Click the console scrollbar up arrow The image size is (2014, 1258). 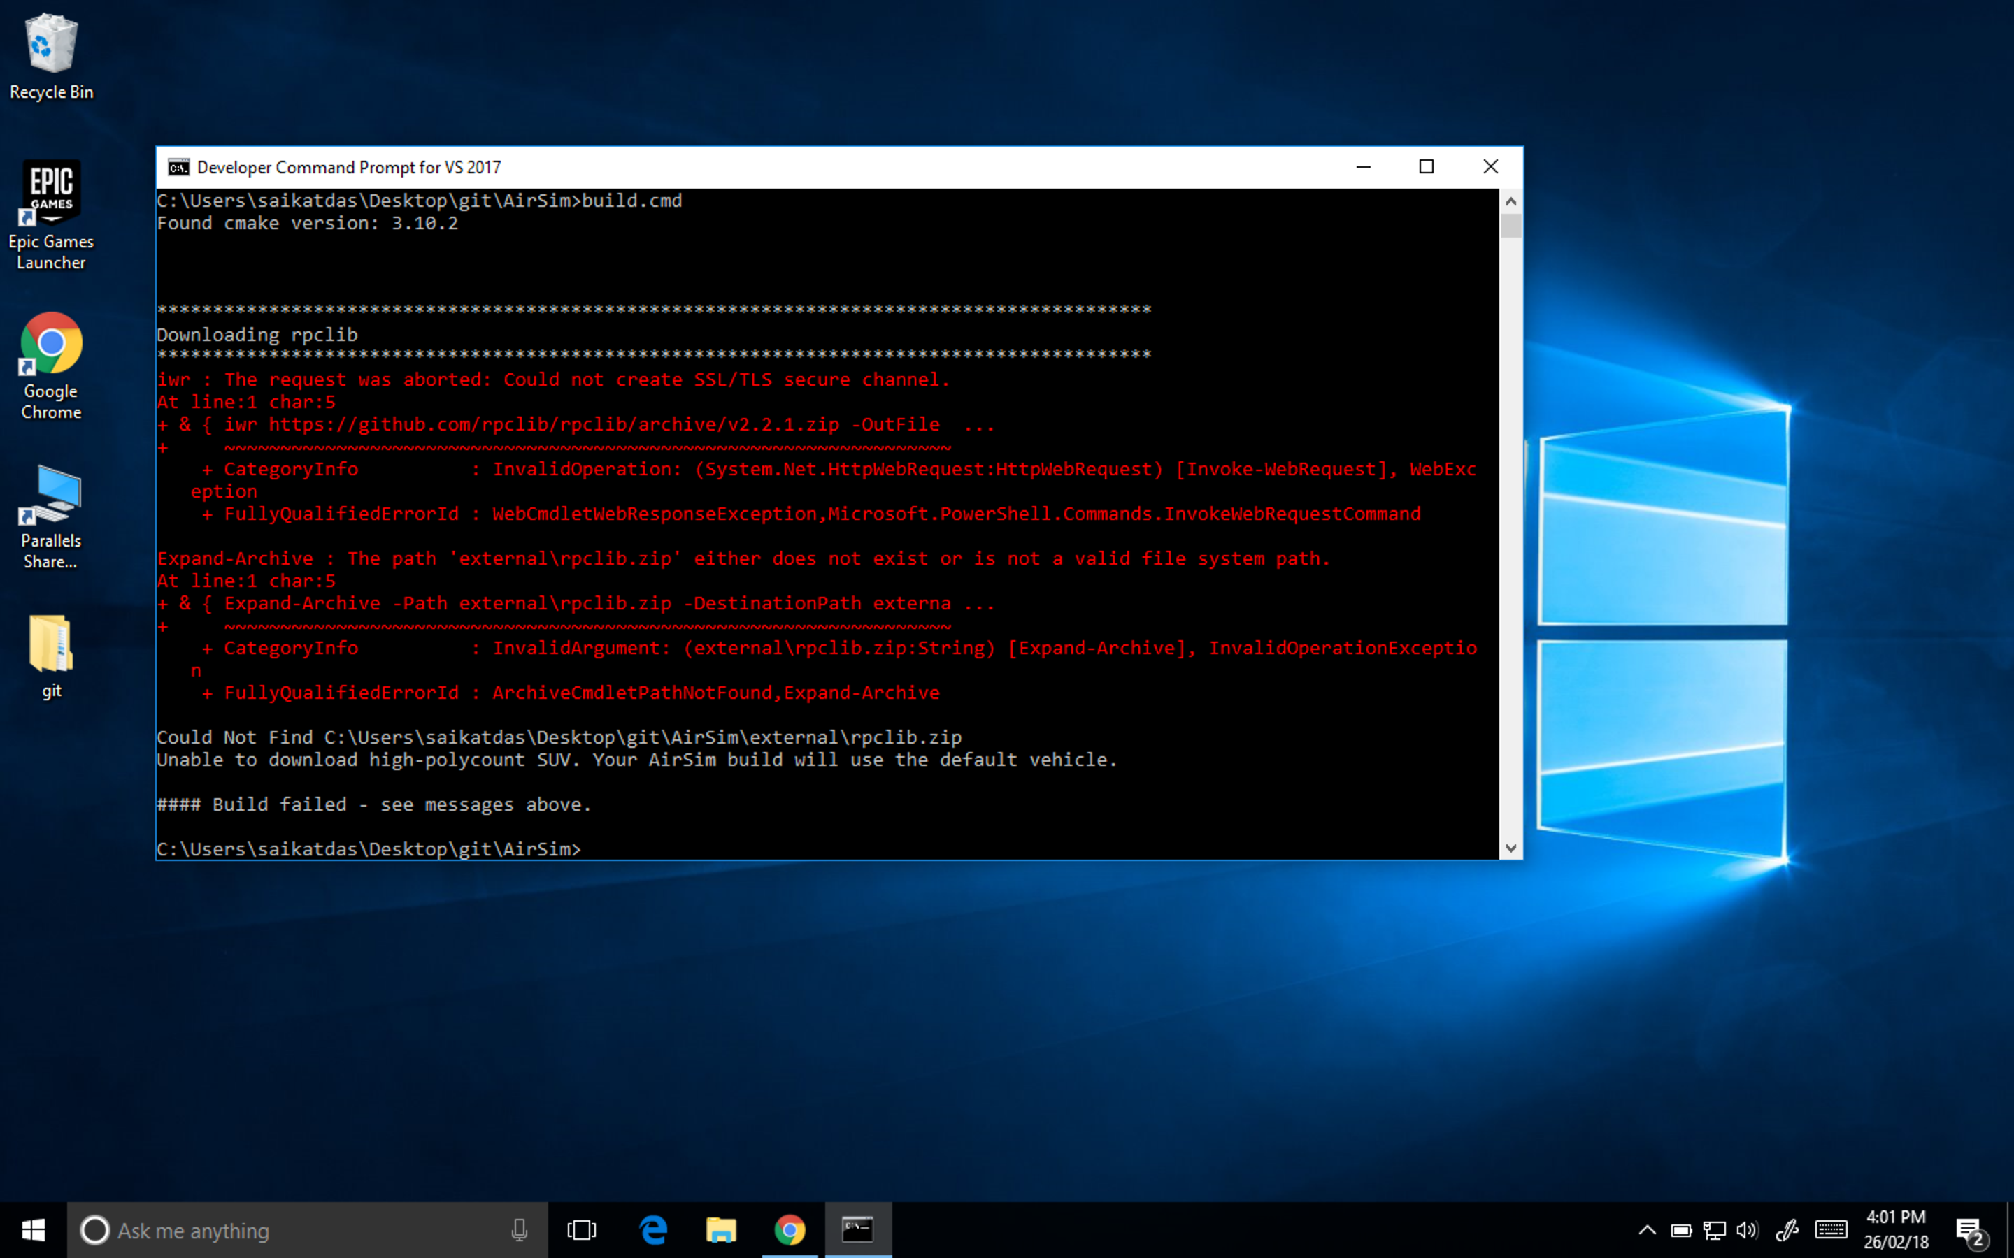pyautogui.click(x=1511, y=201)
